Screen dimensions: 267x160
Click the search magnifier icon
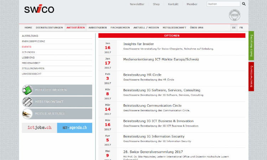(244, 4)
